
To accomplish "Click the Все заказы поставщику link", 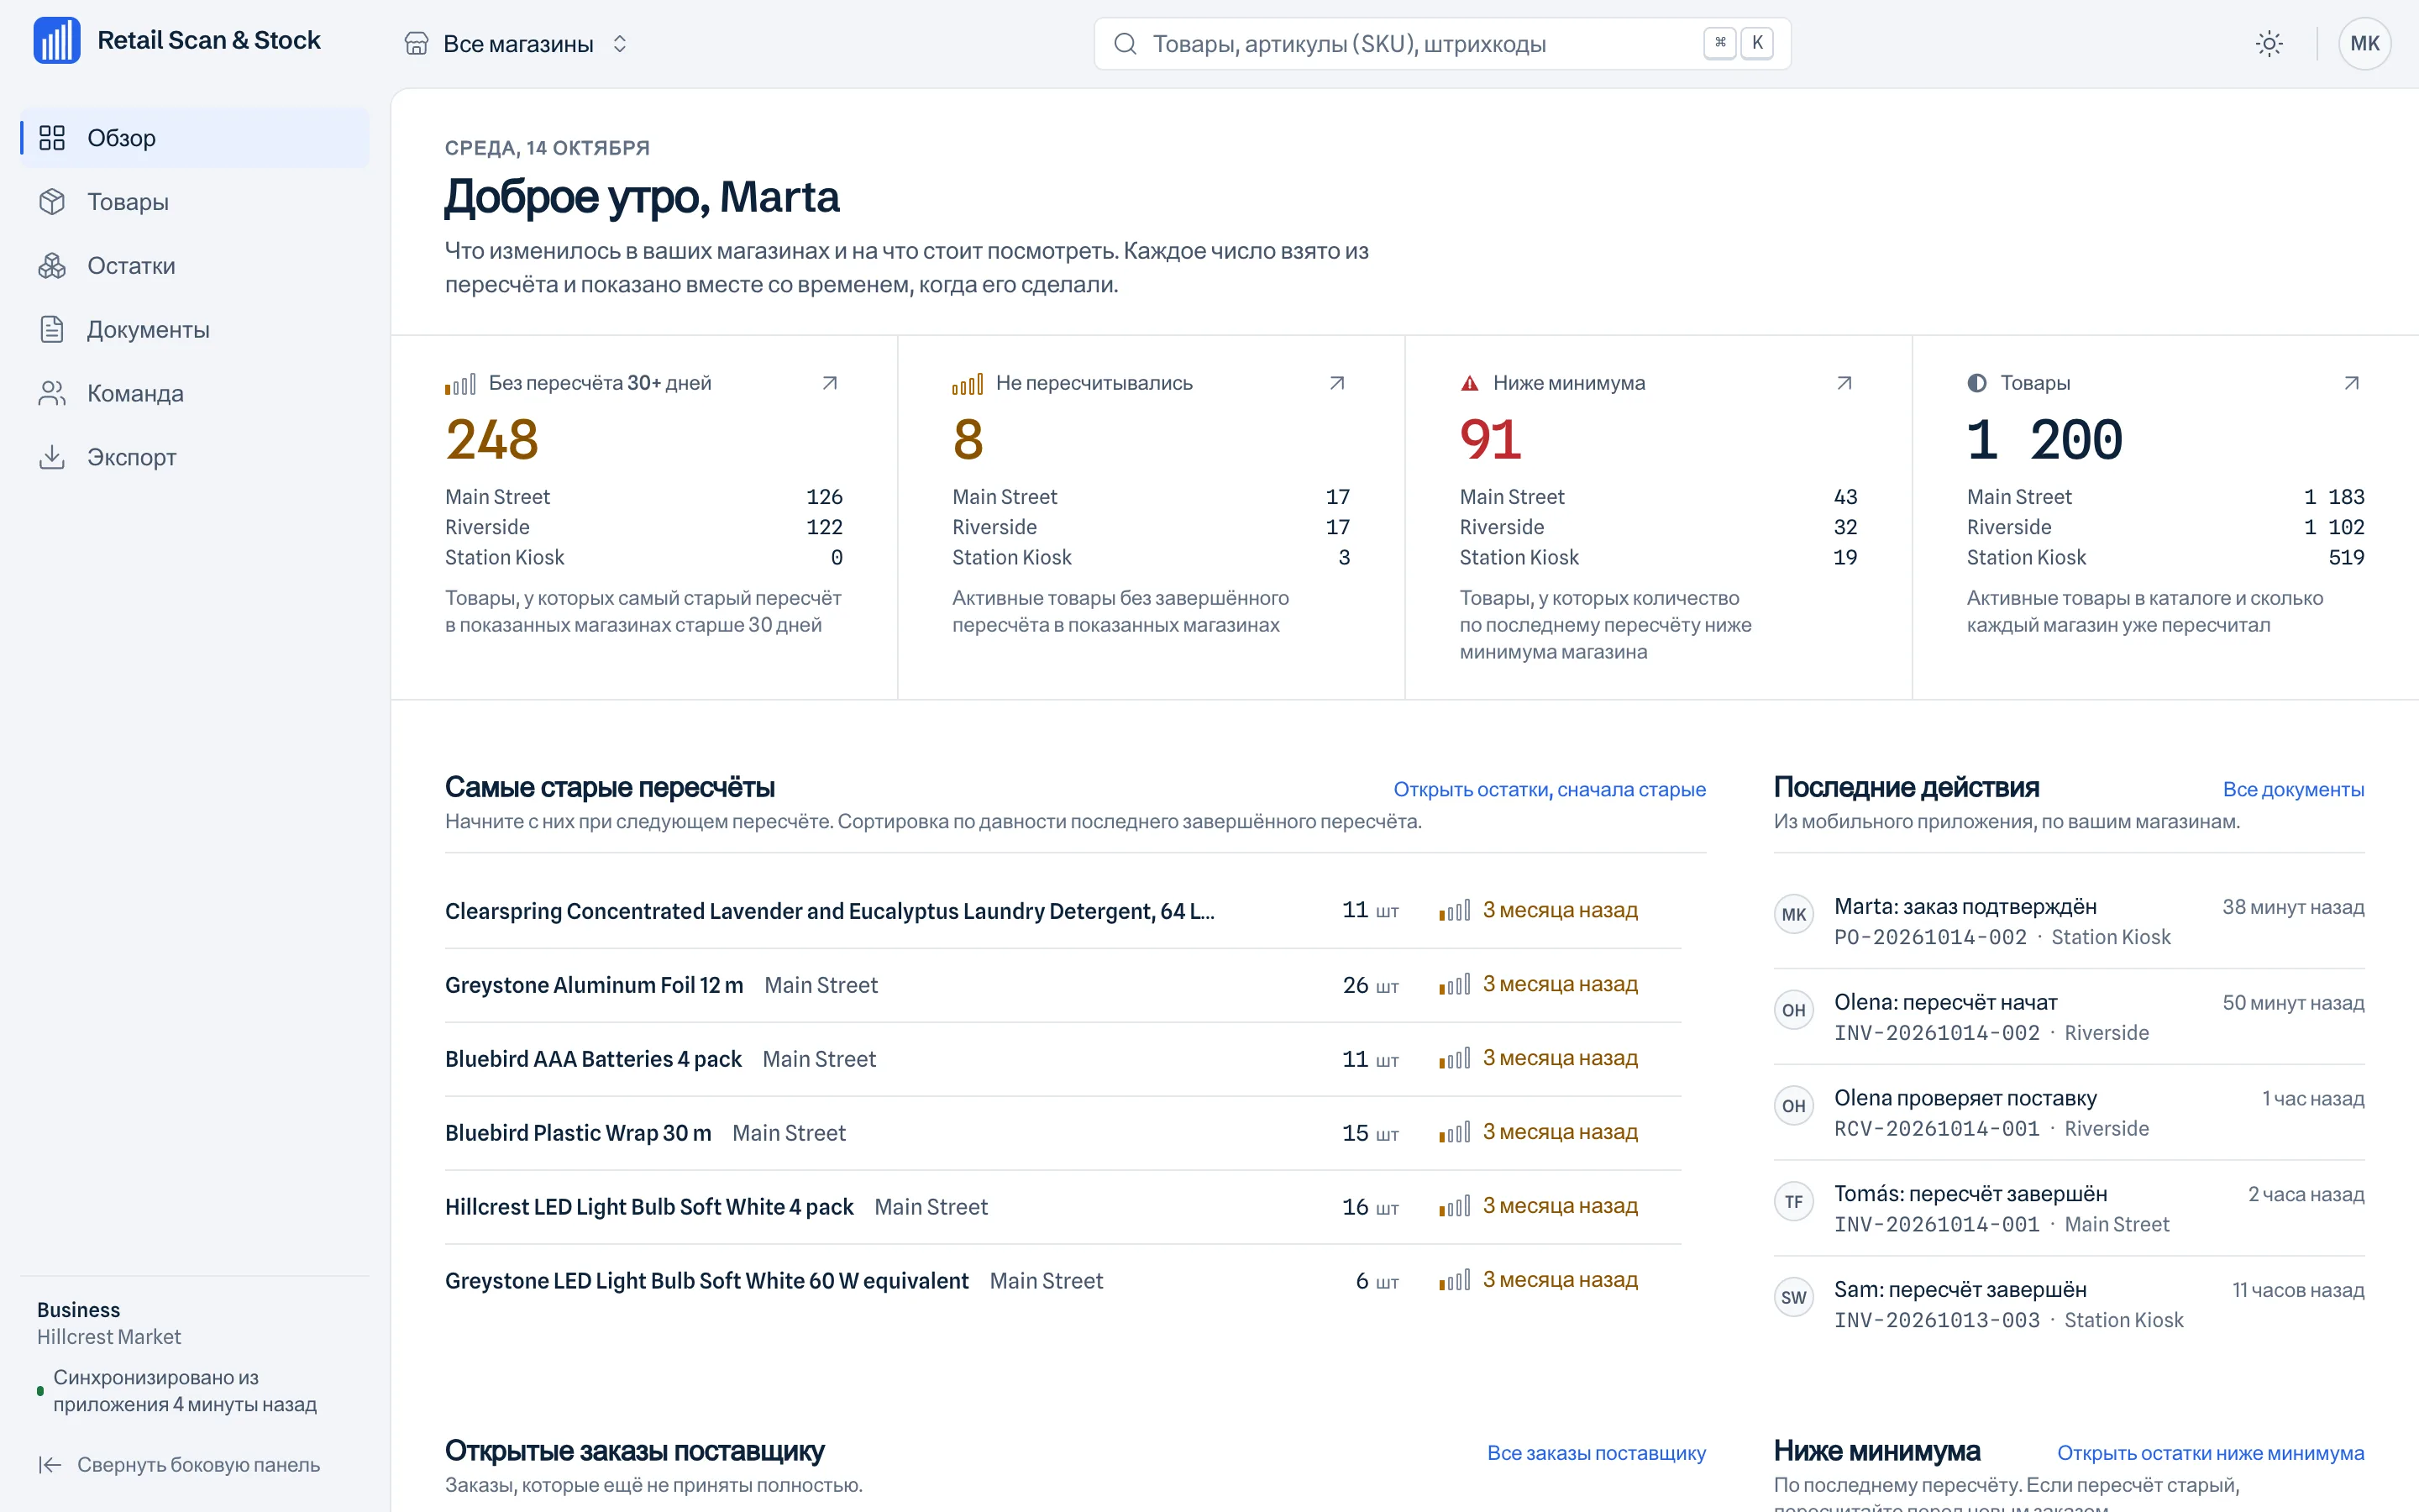I will click(x=1597, y=1454).
